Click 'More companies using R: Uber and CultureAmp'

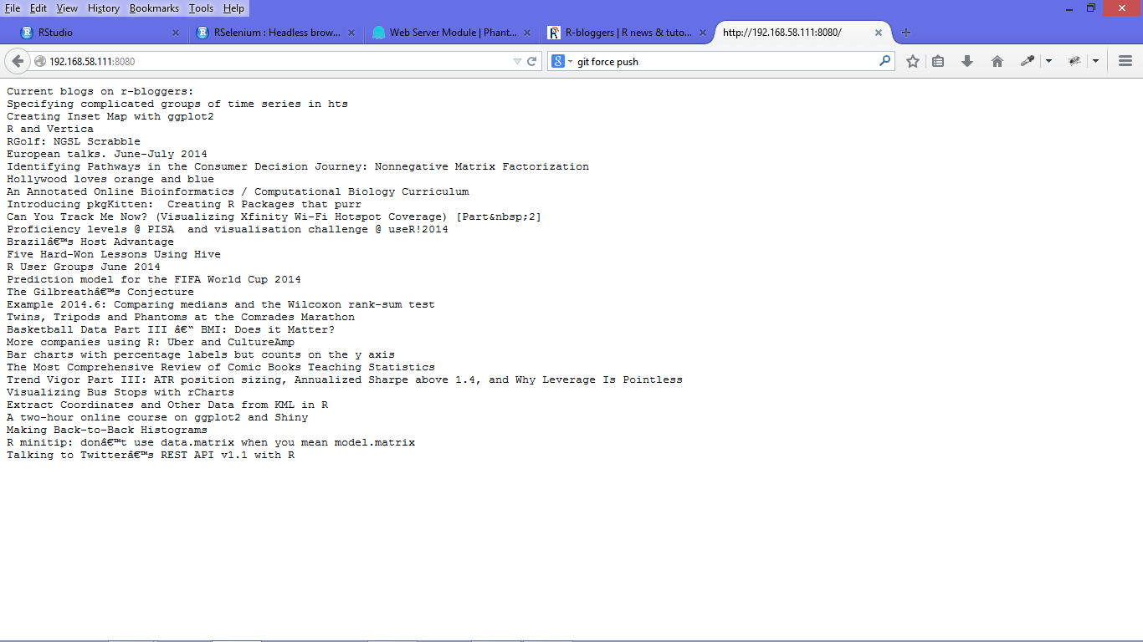151,342
